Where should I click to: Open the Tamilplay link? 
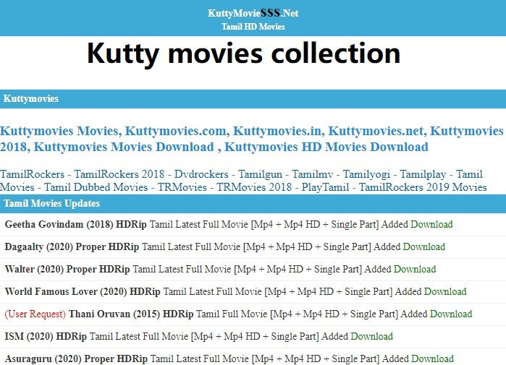[x=423, y=174]
